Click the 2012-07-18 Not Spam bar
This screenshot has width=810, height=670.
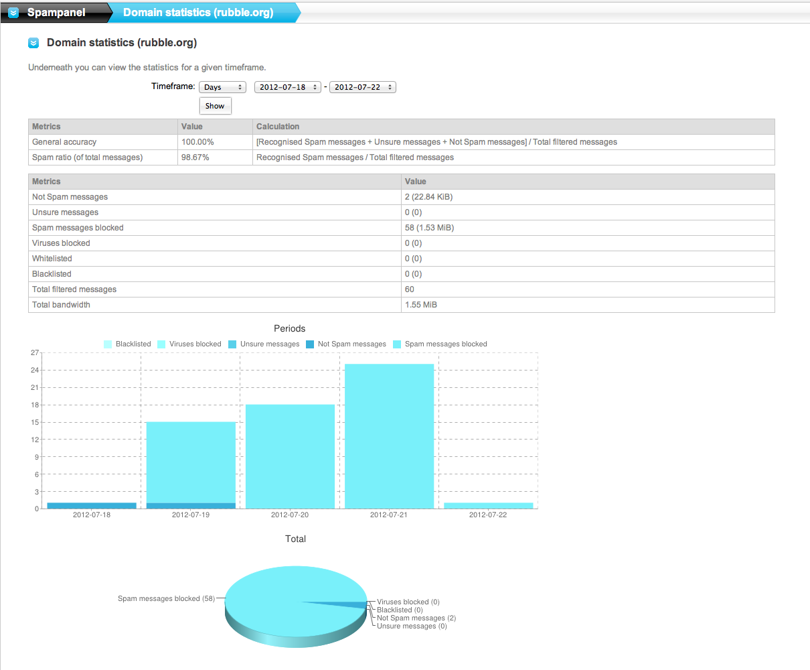[x=92, y=506]
